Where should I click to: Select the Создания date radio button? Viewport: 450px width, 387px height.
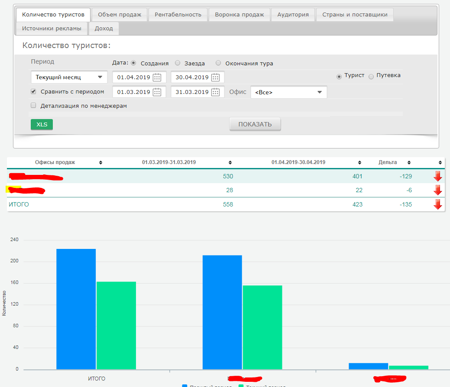[x=133, y=63]
